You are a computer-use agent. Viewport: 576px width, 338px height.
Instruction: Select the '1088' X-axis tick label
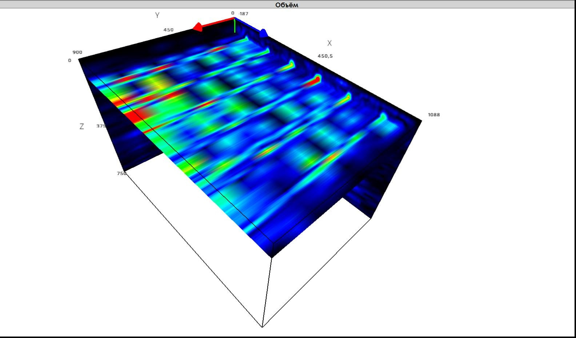[x=434, y=115]
